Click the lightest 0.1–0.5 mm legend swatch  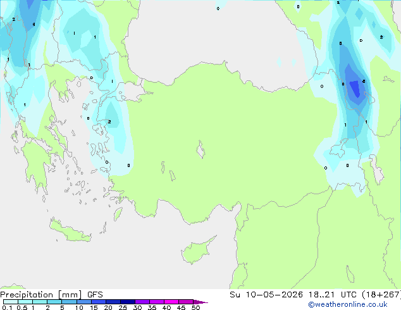(11, 302)
